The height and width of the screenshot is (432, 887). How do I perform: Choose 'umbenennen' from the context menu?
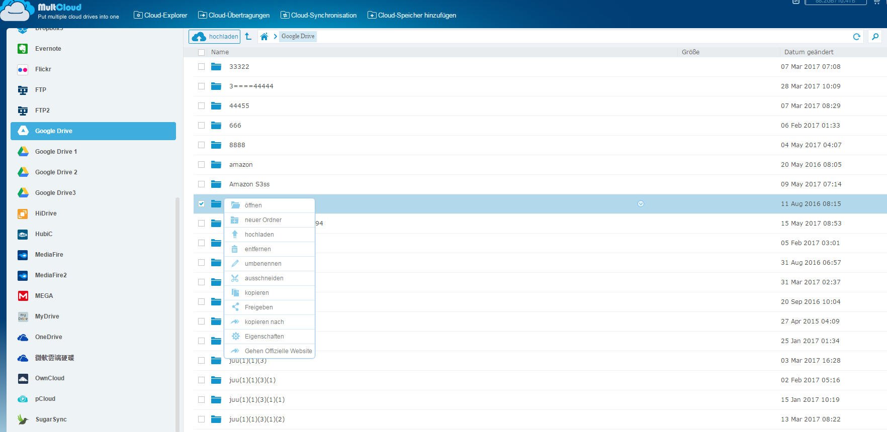coord(263,264)
